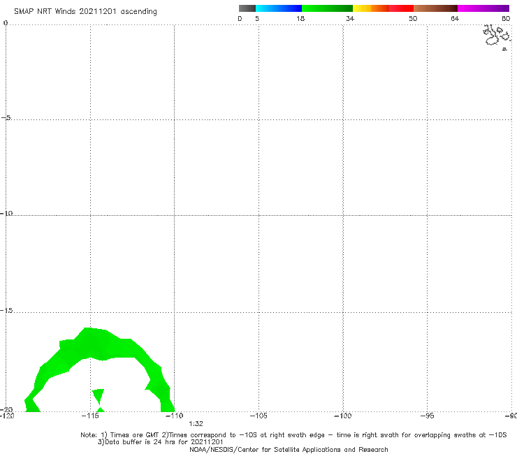517x454 pixels.
Task: Click the note about Data buffer is 24 hrs
Action: click(x=161, y=442)
